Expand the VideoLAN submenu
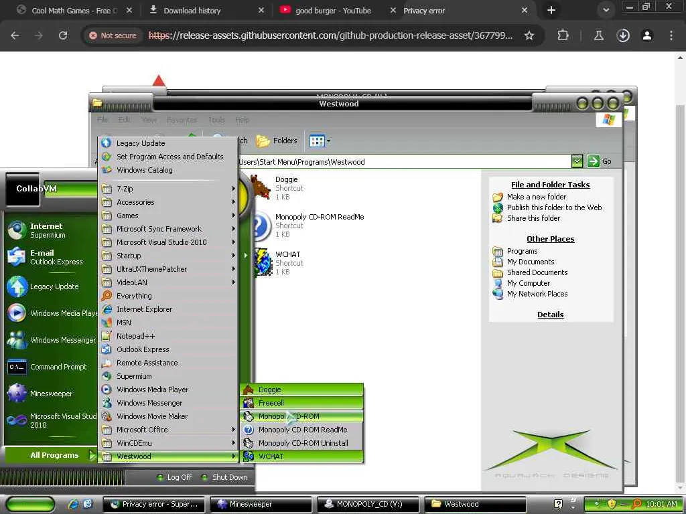Screen dimensions: 686x514 tap(168, 282)
